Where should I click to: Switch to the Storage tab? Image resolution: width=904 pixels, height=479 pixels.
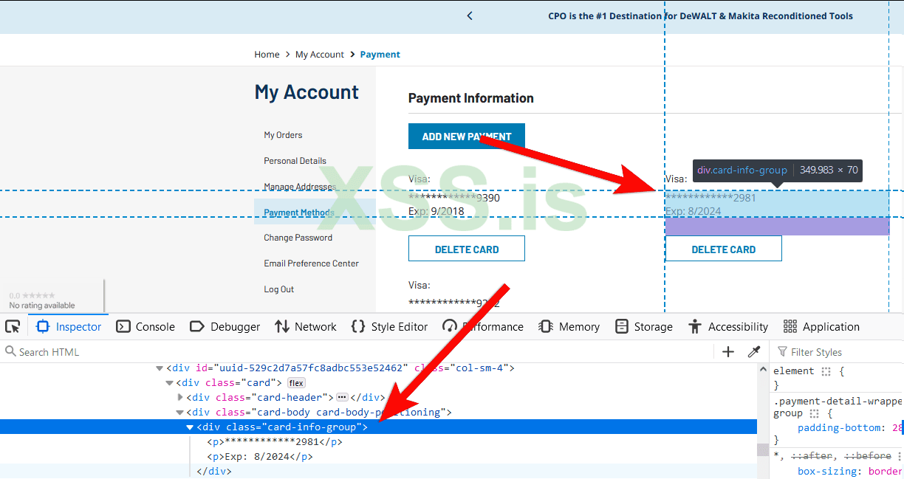[643, 326]
